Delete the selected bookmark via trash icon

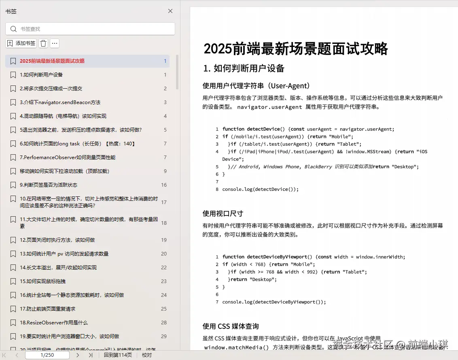coord(43,43)
